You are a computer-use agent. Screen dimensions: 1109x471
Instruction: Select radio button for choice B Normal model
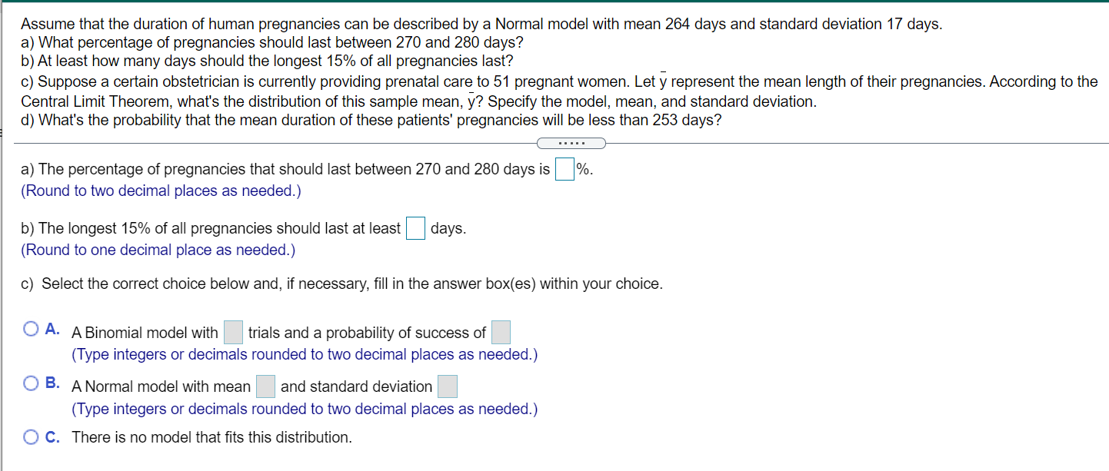[30, 382]
